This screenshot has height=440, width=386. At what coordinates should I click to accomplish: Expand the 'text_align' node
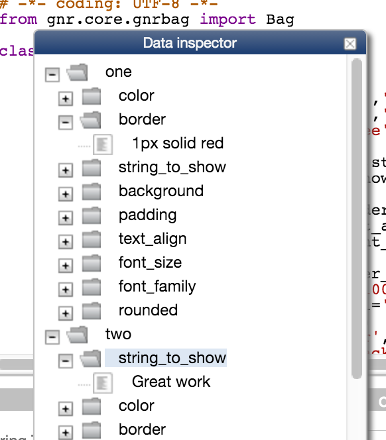pos(66,242)
